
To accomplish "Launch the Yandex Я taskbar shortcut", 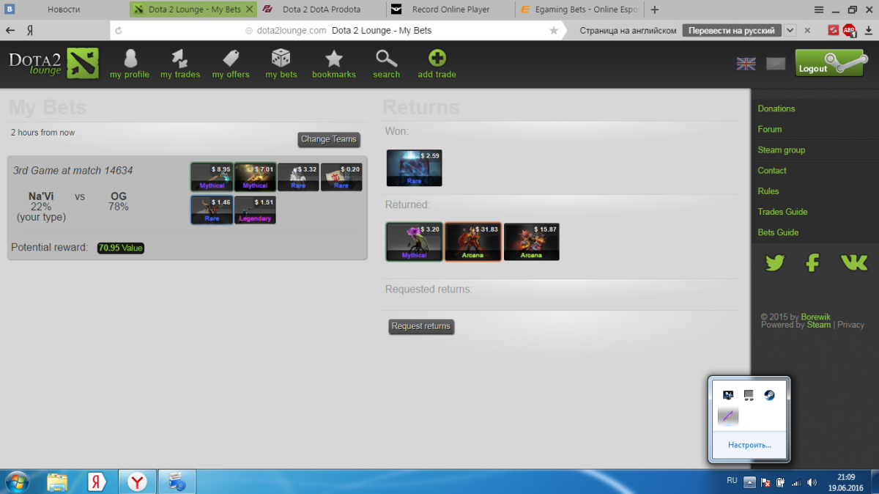I will 97,482.
